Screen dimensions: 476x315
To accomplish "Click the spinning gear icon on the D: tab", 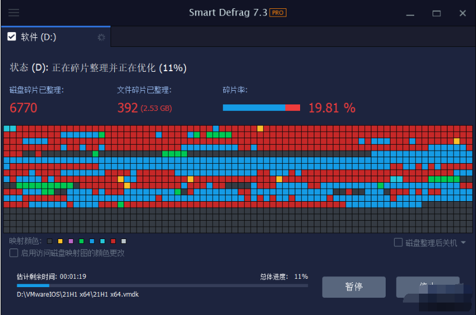I will [101, 37].
